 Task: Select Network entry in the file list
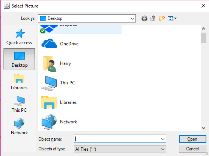(59, 122)
